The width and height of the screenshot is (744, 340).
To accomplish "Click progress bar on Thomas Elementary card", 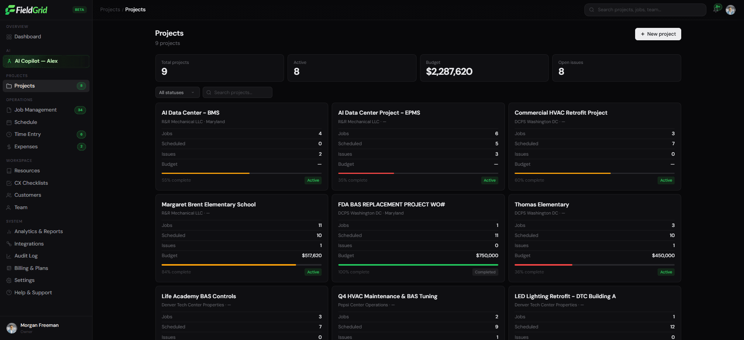I will [x=594, y=265].
